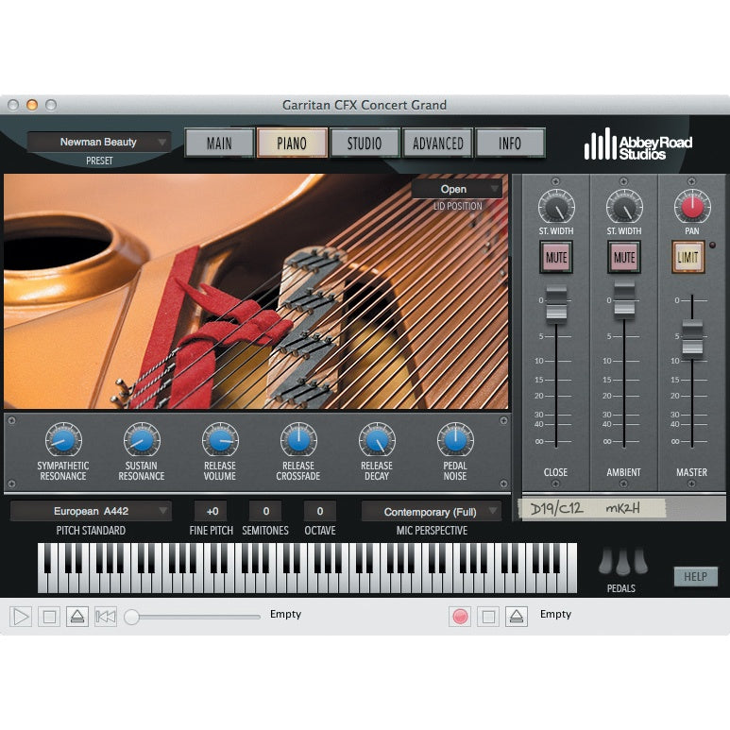Click the red PAN knob
Screen dimensions: 730x730
(692, 207)
